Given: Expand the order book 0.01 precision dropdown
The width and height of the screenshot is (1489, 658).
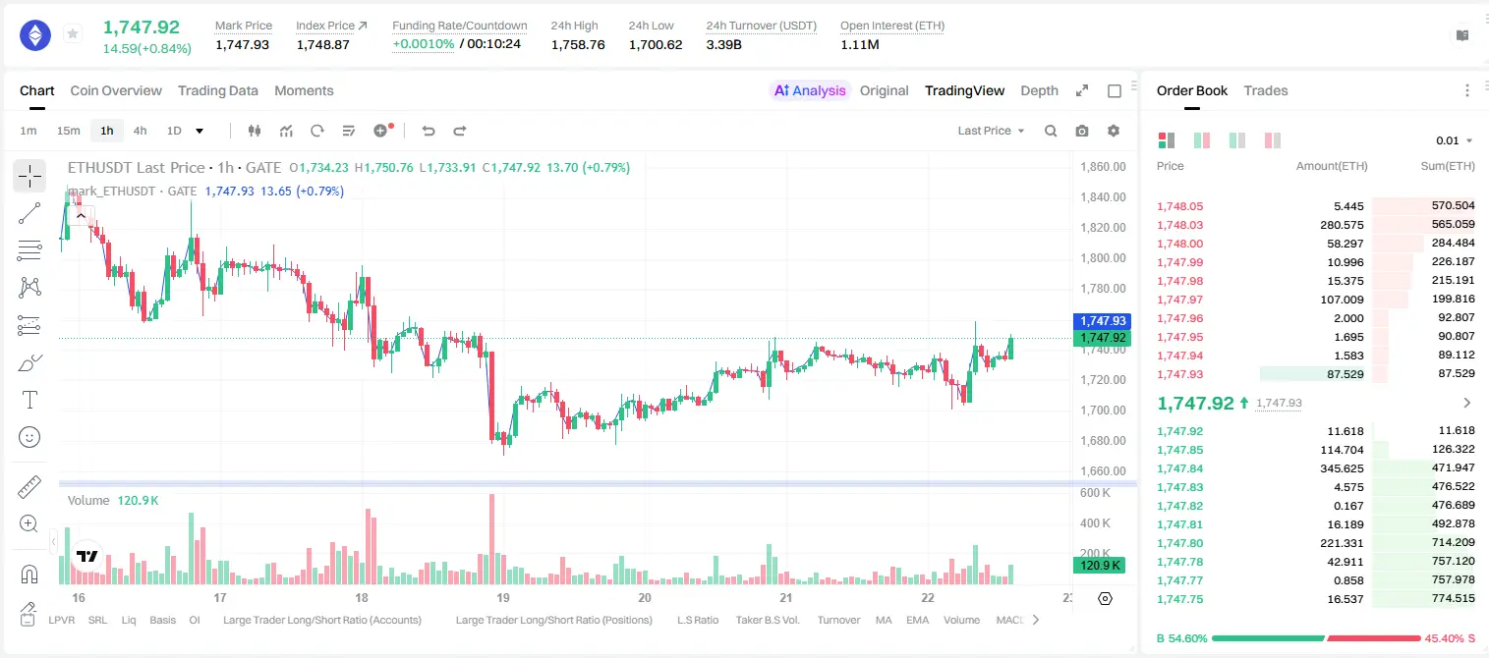Looking at the screenshot, I should 1455,140.
